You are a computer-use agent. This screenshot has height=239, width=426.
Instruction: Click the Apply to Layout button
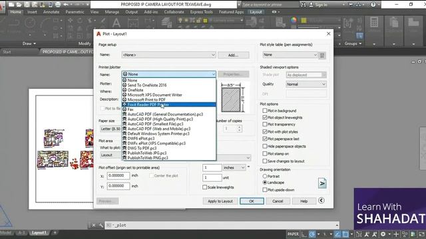coord(220,201)
